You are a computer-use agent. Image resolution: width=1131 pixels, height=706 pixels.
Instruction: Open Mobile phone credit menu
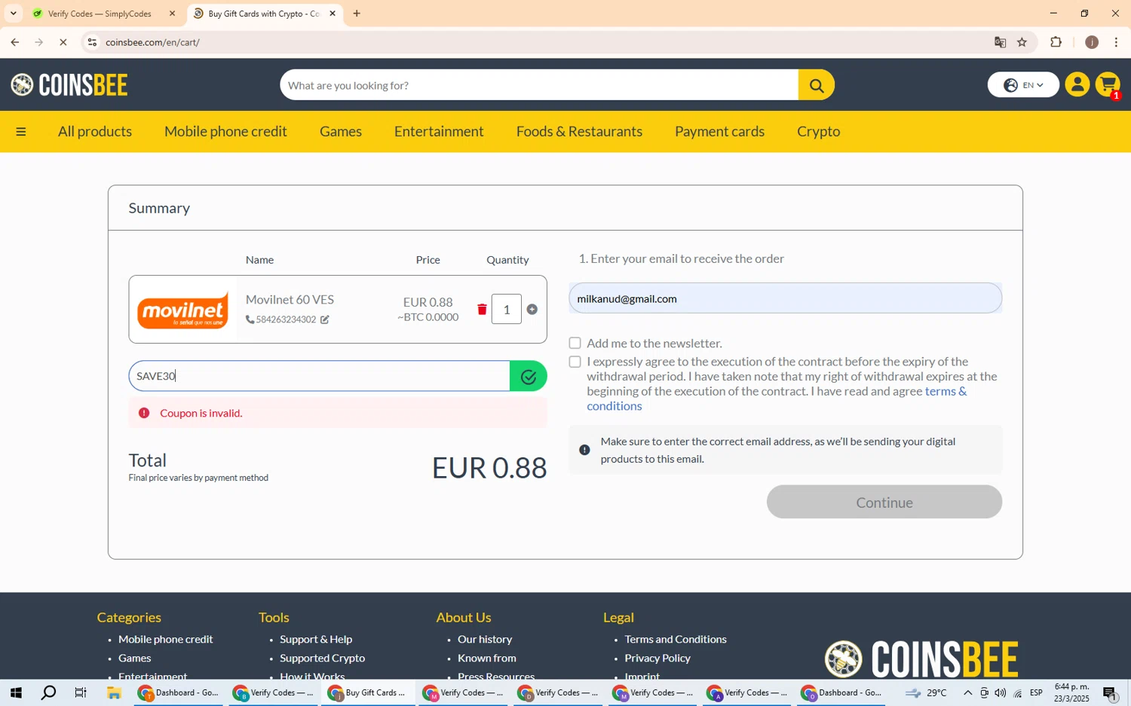click(x=225, y=132)
